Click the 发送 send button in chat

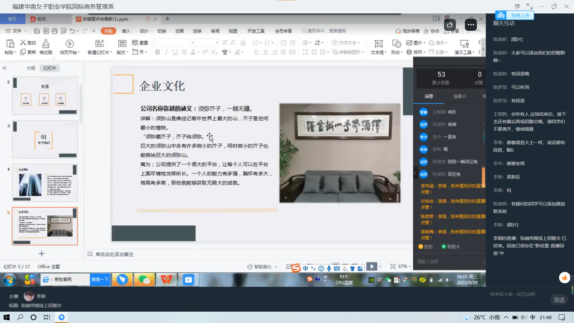point(559,299)
